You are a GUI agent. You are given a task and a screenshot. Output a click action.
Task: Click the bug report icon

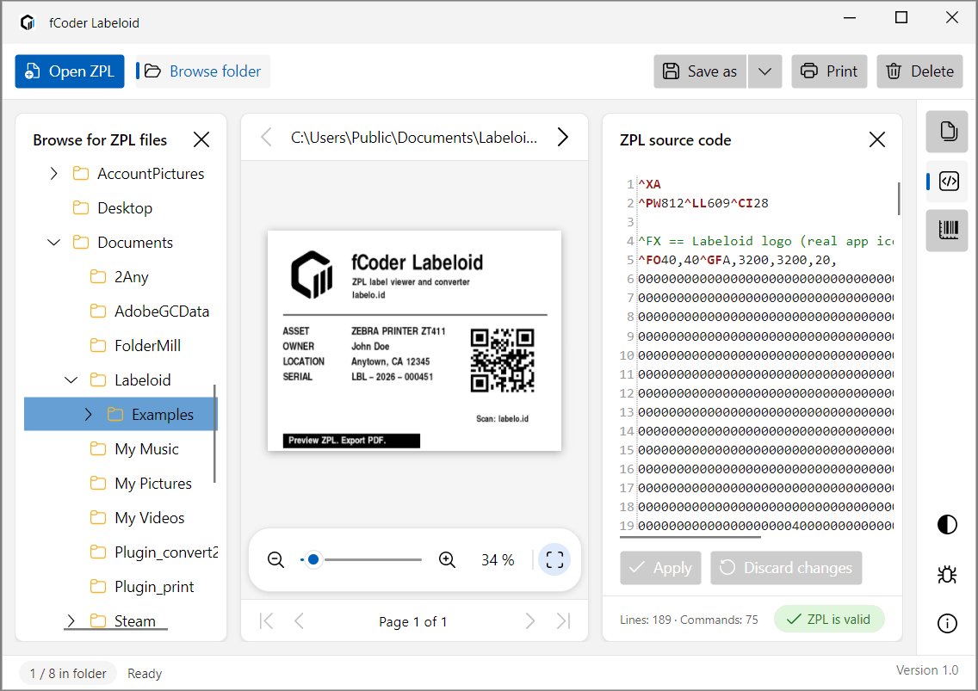click(947, 574)
